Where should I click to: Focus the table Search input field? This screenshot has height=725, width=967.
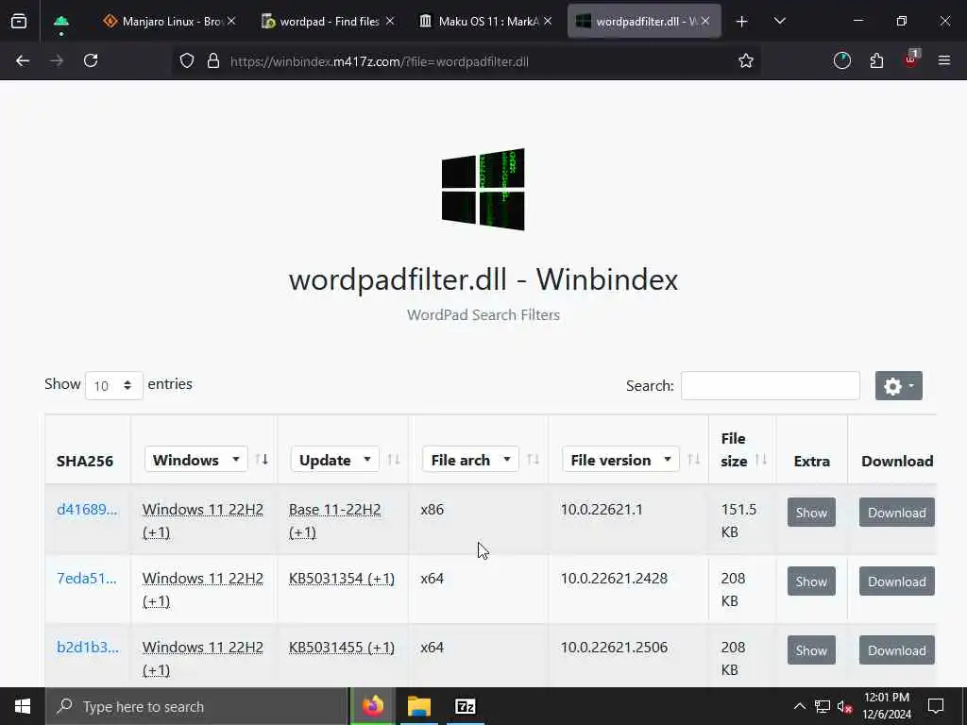click(771, 385)
